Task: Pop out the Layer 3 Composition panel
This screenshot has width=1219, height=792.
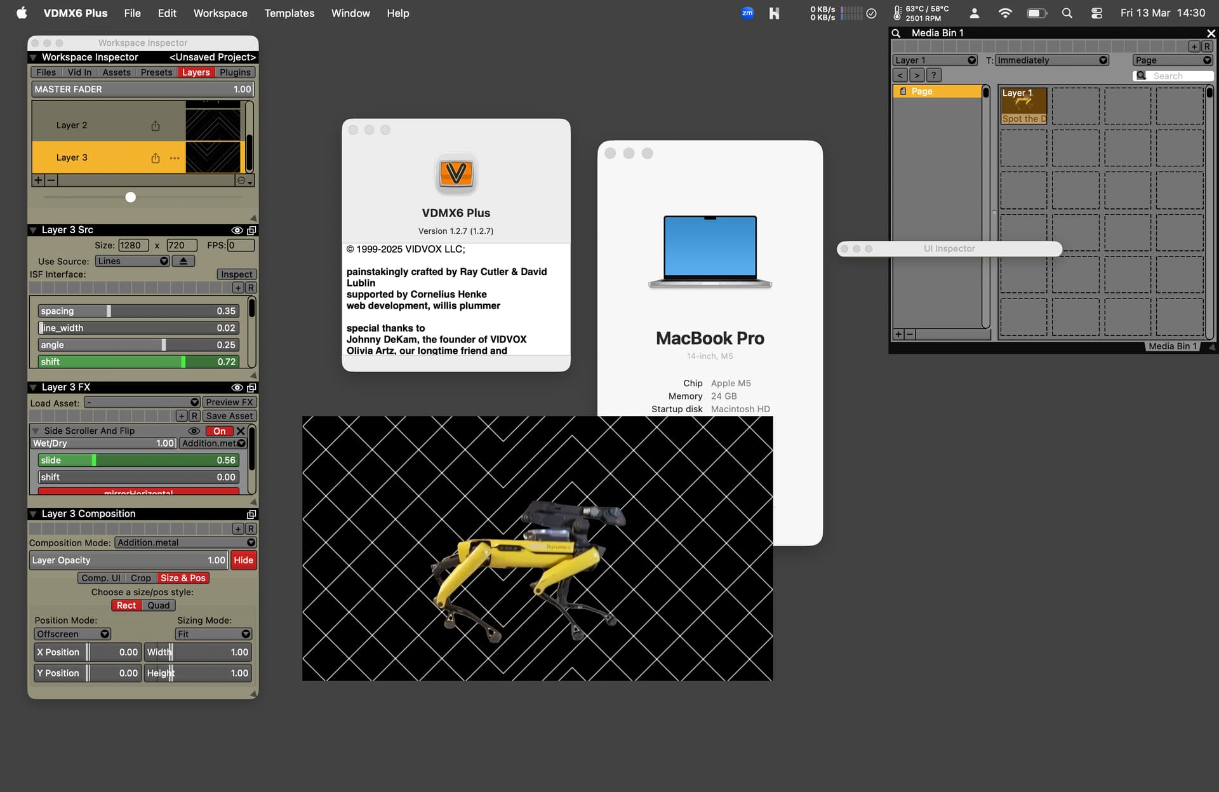Action: [251, 514]
